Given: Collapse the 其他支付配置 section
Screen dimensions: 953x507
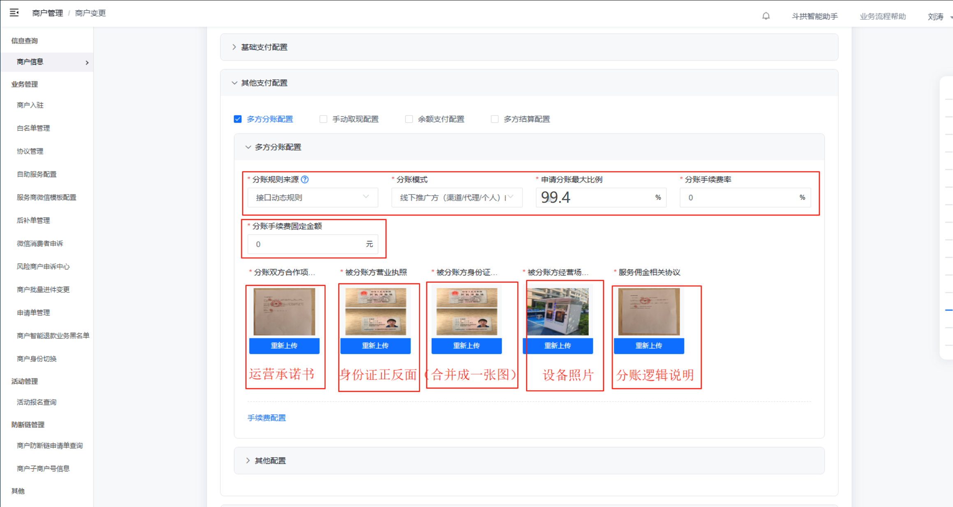Looking at the screenshot, I should pyautogui.click(x=529, y=83).
